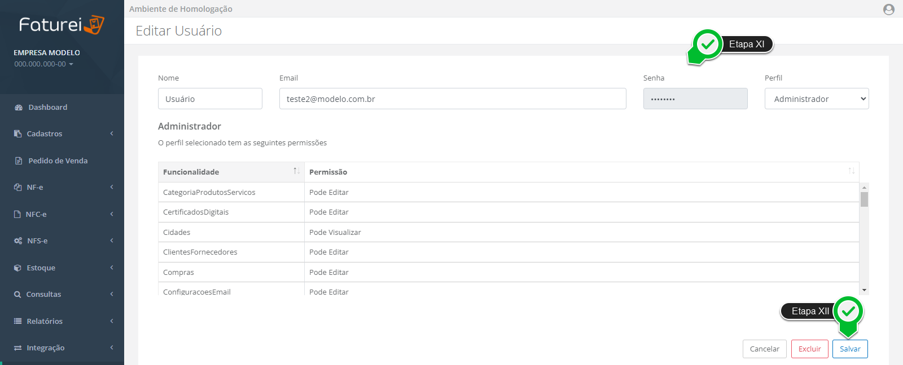Open the NFC-e menu item
The height and width of the screenshot is (365, 903).
click(36, 215)
